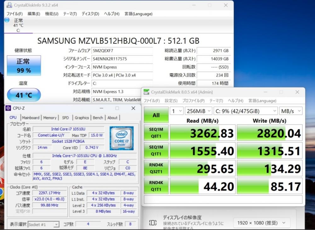315x230 pixels.
Task: Start the SEQ1M Q8T1 test
Action: pyautogui.click(x=156, y=133)
